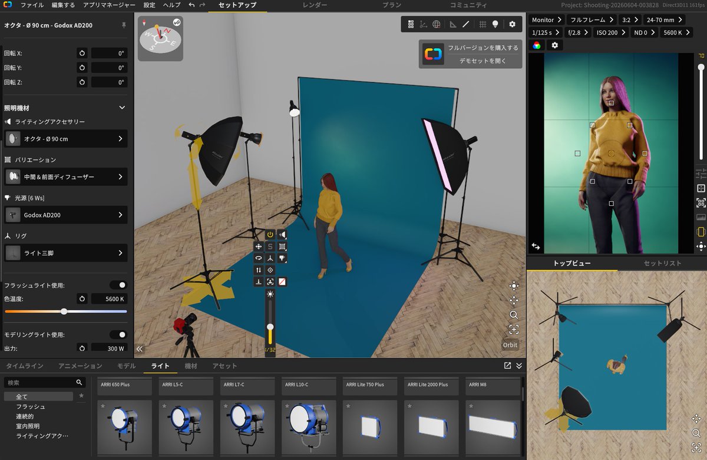707x460 pixels.
Task: Adjust the 色温度 color temperature slider
Action: point(65,311)
